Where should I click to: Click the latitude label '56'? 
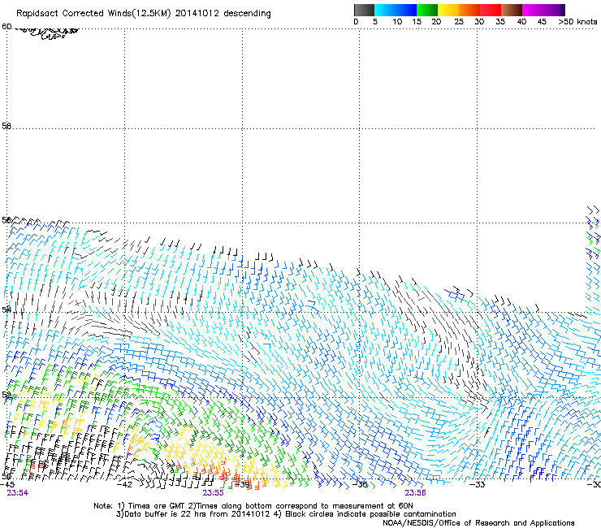click(6, 220)
